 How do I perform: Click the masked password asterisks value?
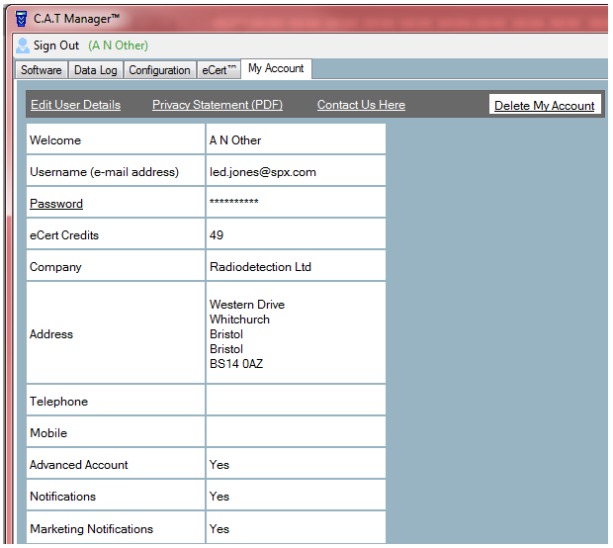[233, 202]
